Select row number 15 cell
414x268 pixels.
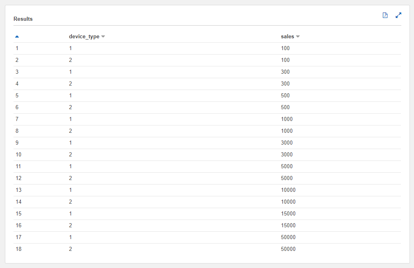18,213
